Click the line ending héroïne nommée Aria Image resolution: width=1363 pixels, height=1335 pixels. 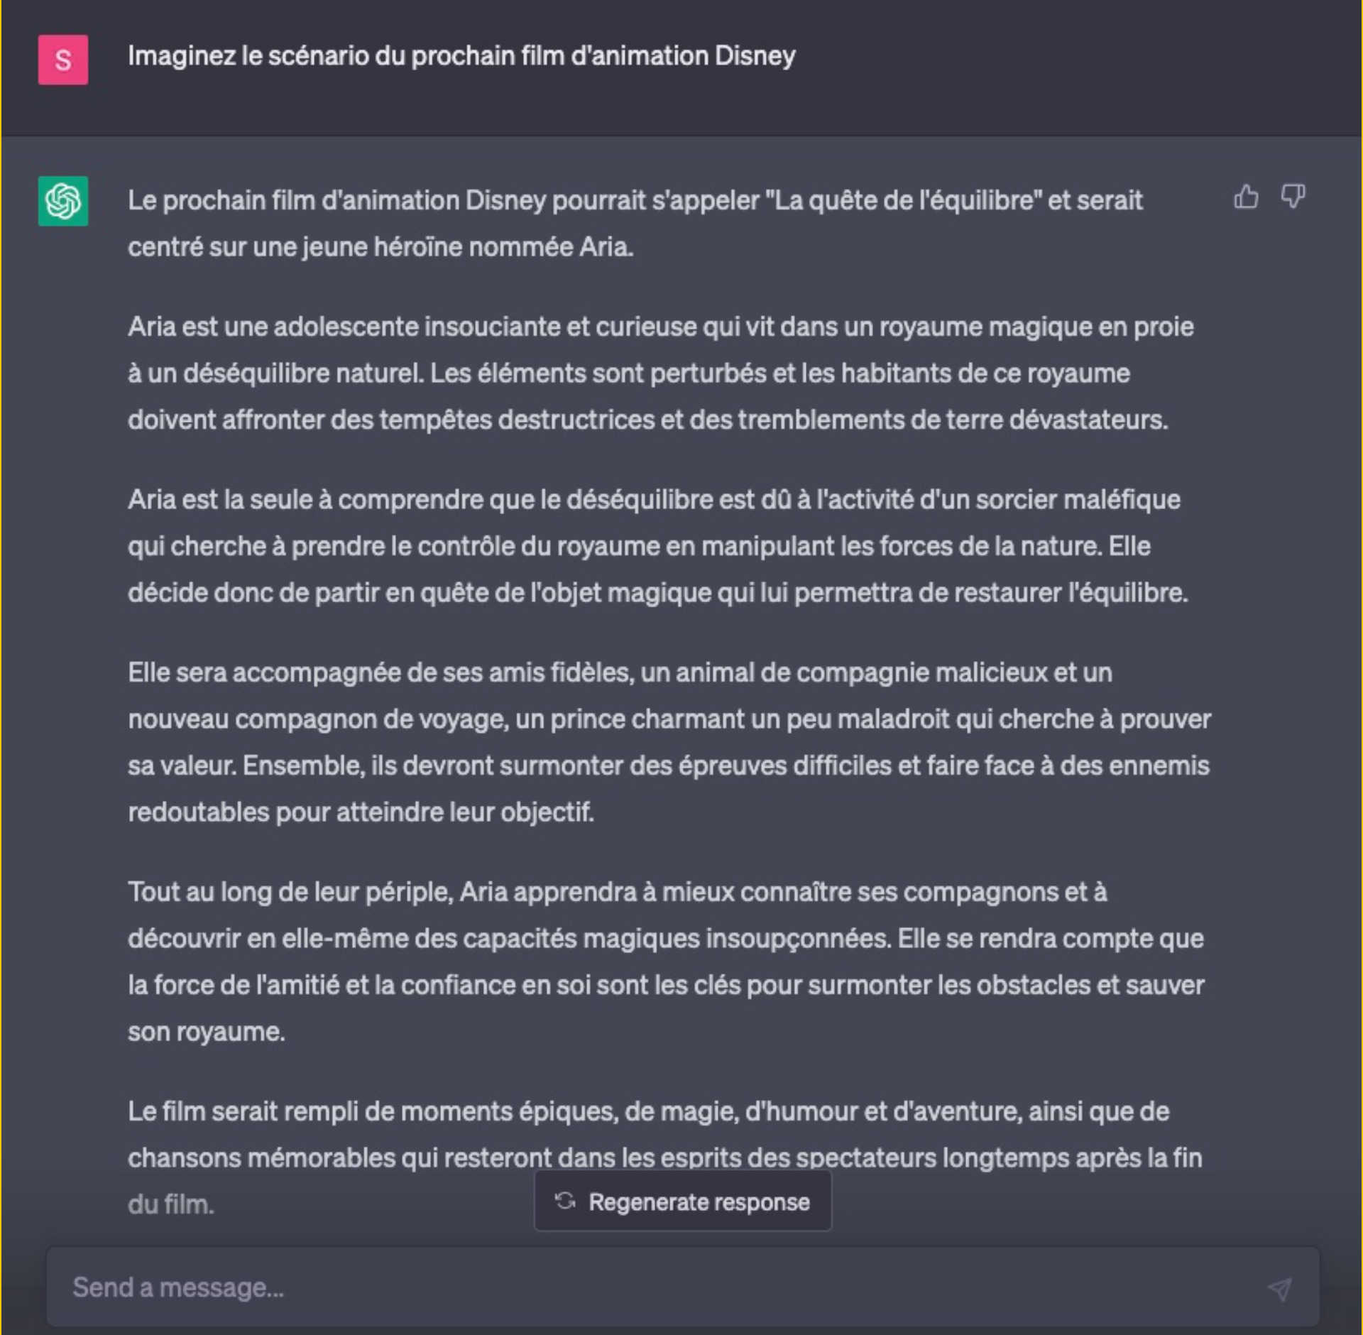point(381,247)
